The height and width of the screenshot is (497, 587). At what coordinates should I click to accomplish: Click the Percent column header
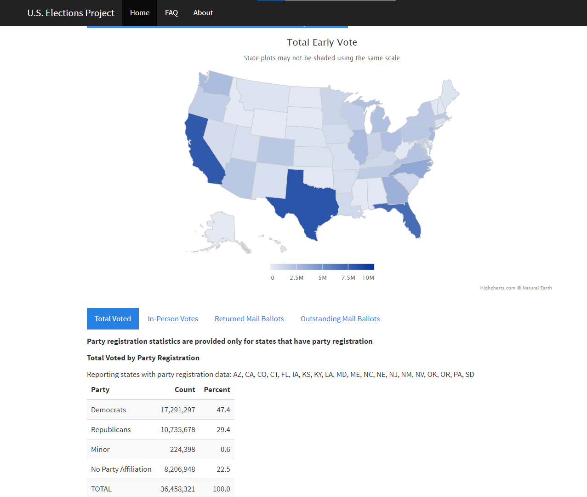(217, 390)
